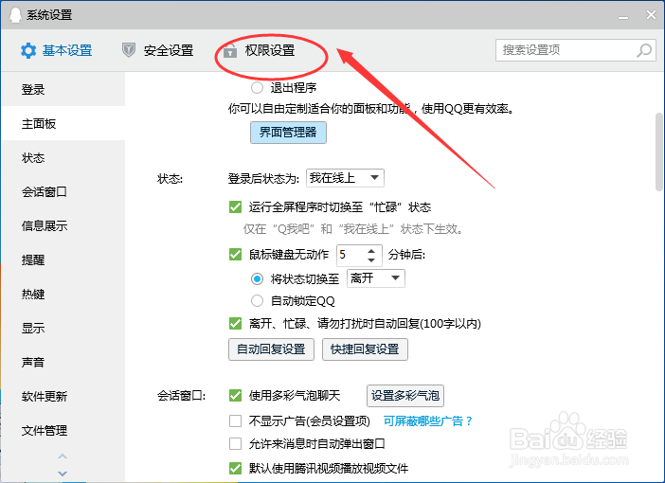Screen dimensions: 665x483
Task: Click the blue gear basic settings icon
Action: pyautogui.click(x=28, y=50)
